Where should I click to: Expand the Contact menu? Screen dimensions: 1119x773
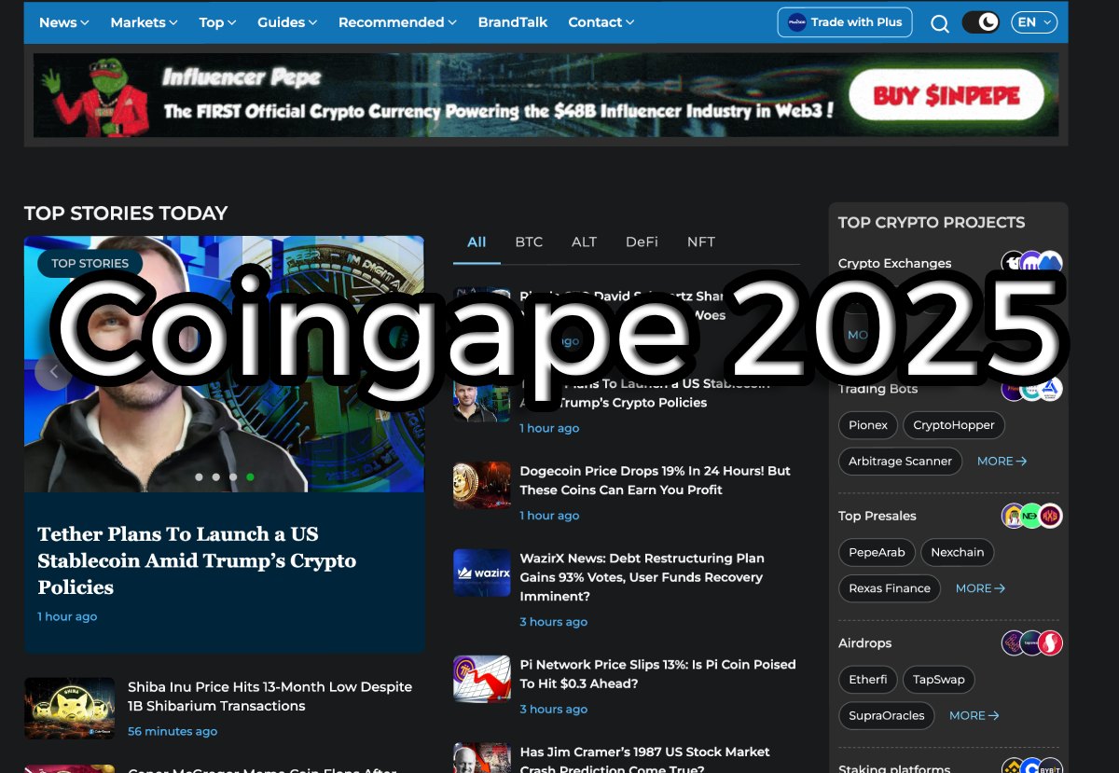point(601,22)
